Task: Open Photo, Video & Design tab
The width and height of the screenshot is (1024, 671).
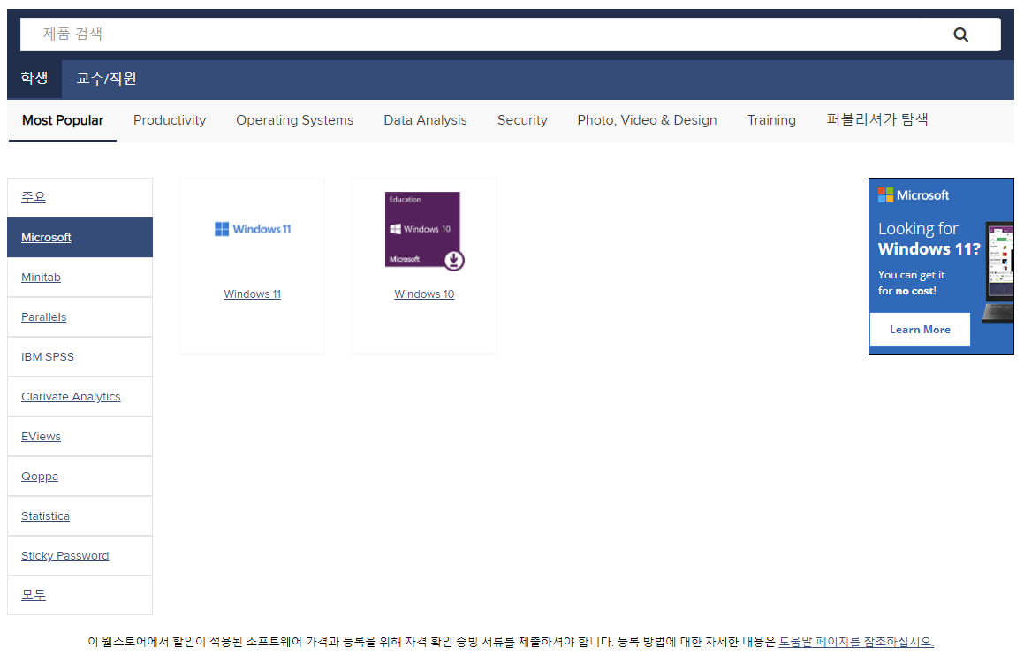Action: [648, 120]
